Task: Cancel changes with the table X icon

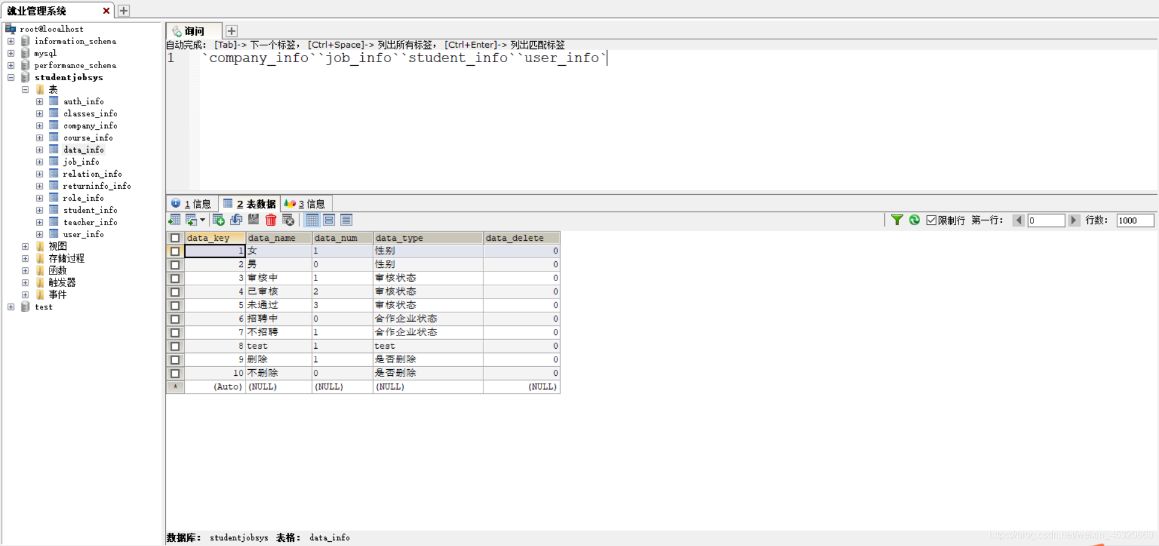Action: click(289, 220)
